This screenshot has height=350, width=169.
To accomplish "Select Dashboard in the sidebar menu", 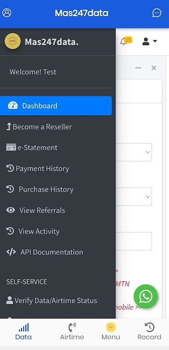I will (56, 105).
